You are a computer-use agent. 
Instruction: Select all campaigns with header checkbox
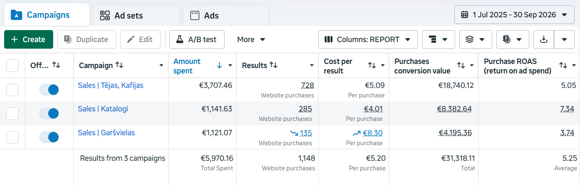point(12,66)
